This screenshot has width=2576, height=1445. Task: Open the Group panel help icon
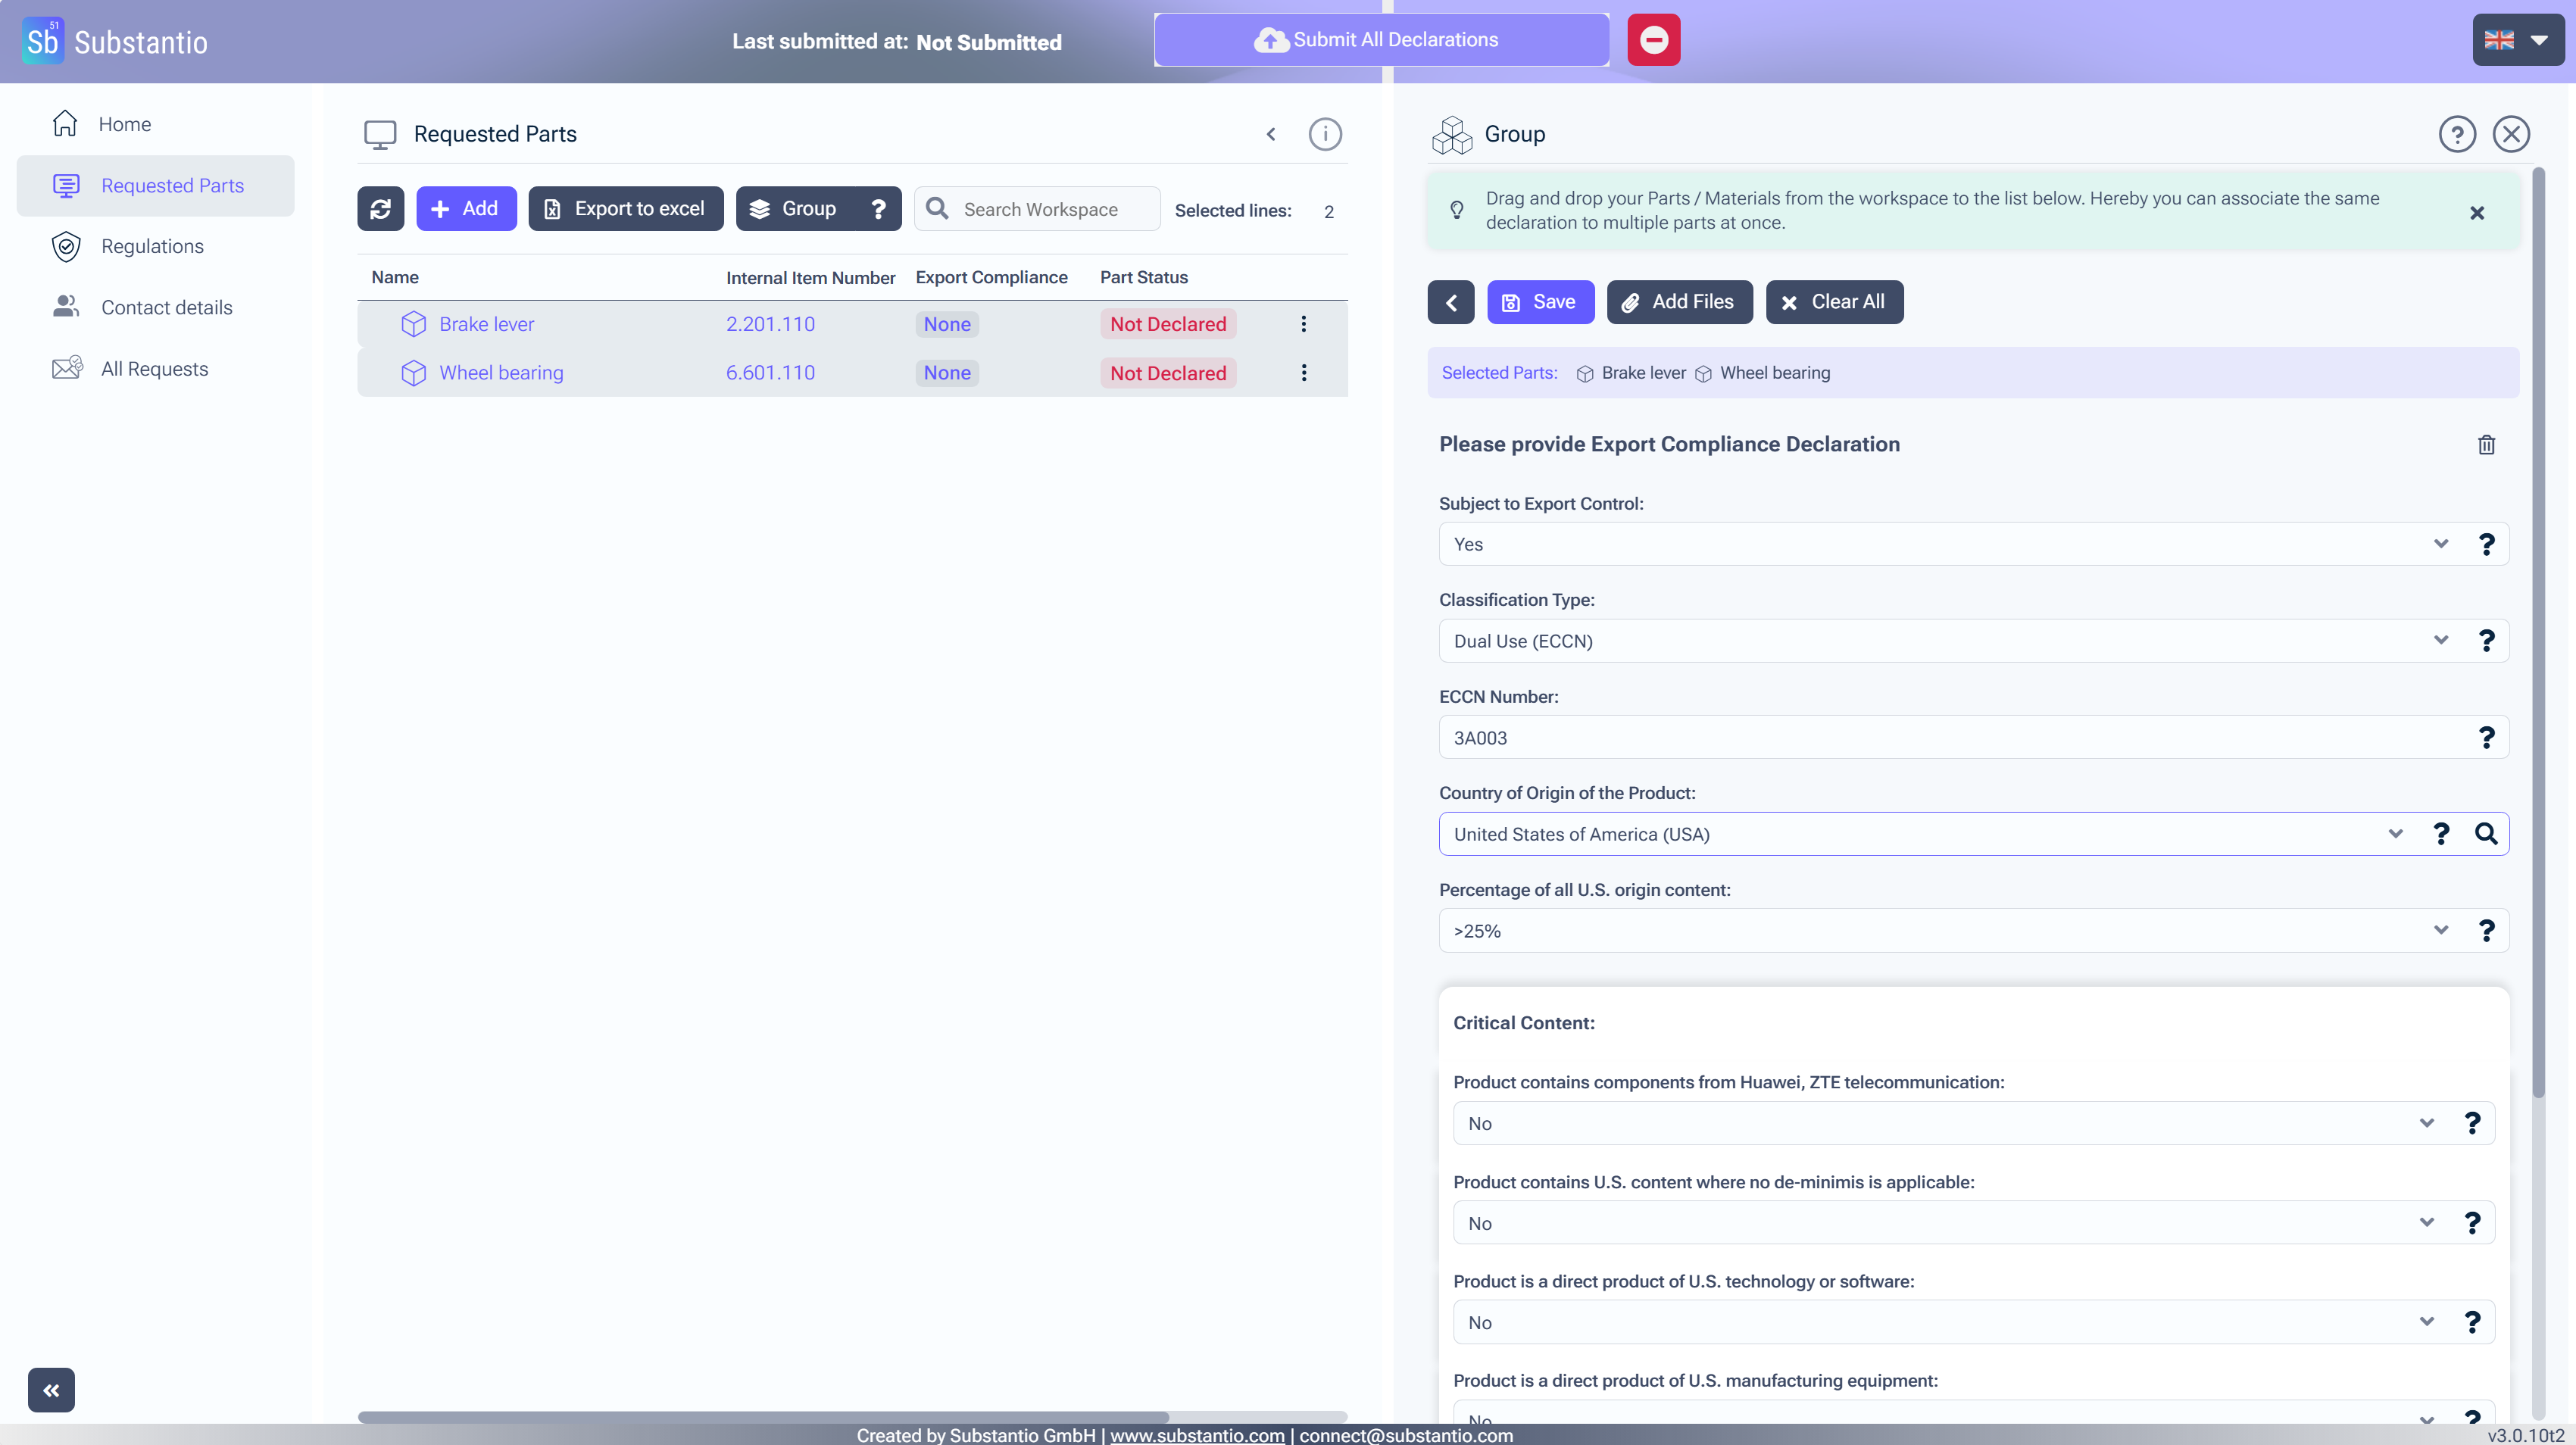(x=2457, y=134)
